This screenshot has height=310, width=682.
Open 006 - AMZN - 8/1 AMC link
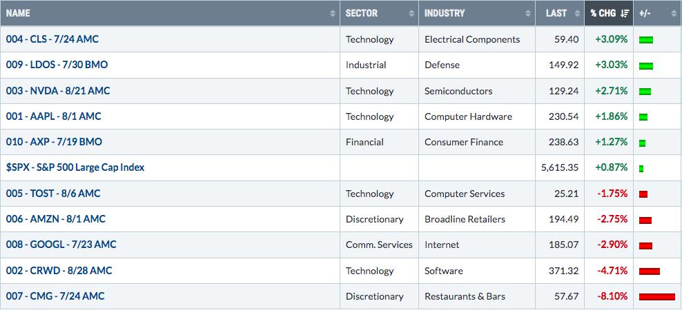[x=56, y=219]
